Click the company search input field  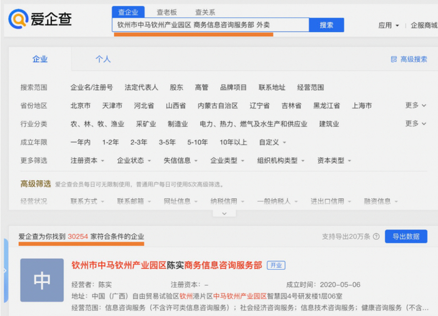211,25
